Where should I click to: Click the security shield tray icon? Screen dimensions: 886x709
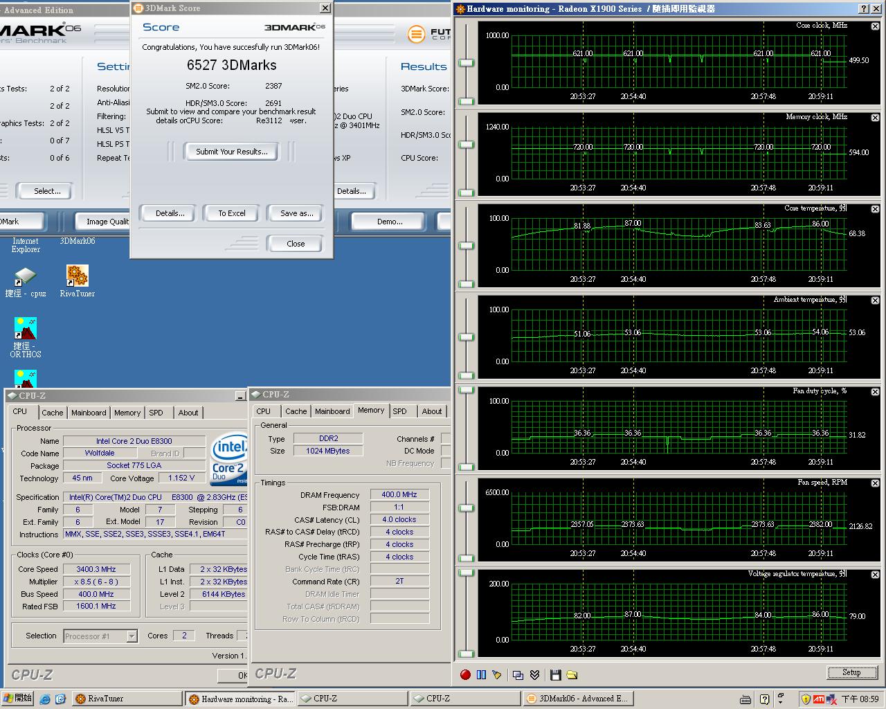tap(806, 699)
